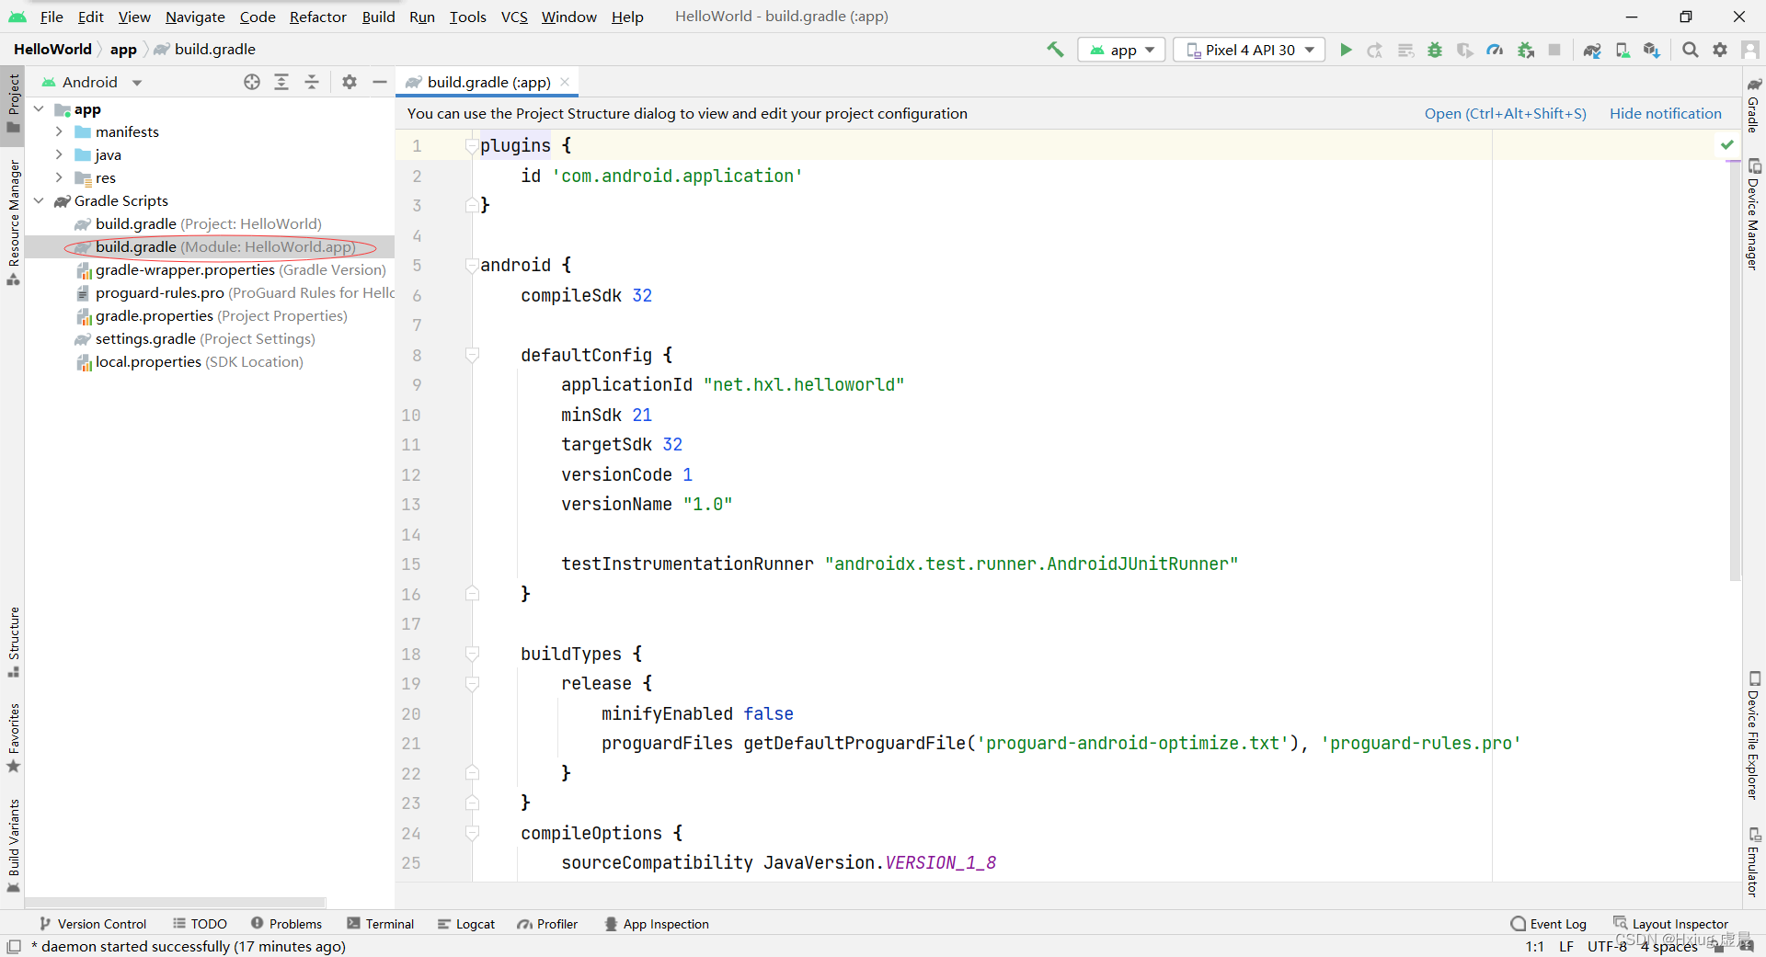
Task: Open the Logcat tool window
Action: [x=466, y=924]
